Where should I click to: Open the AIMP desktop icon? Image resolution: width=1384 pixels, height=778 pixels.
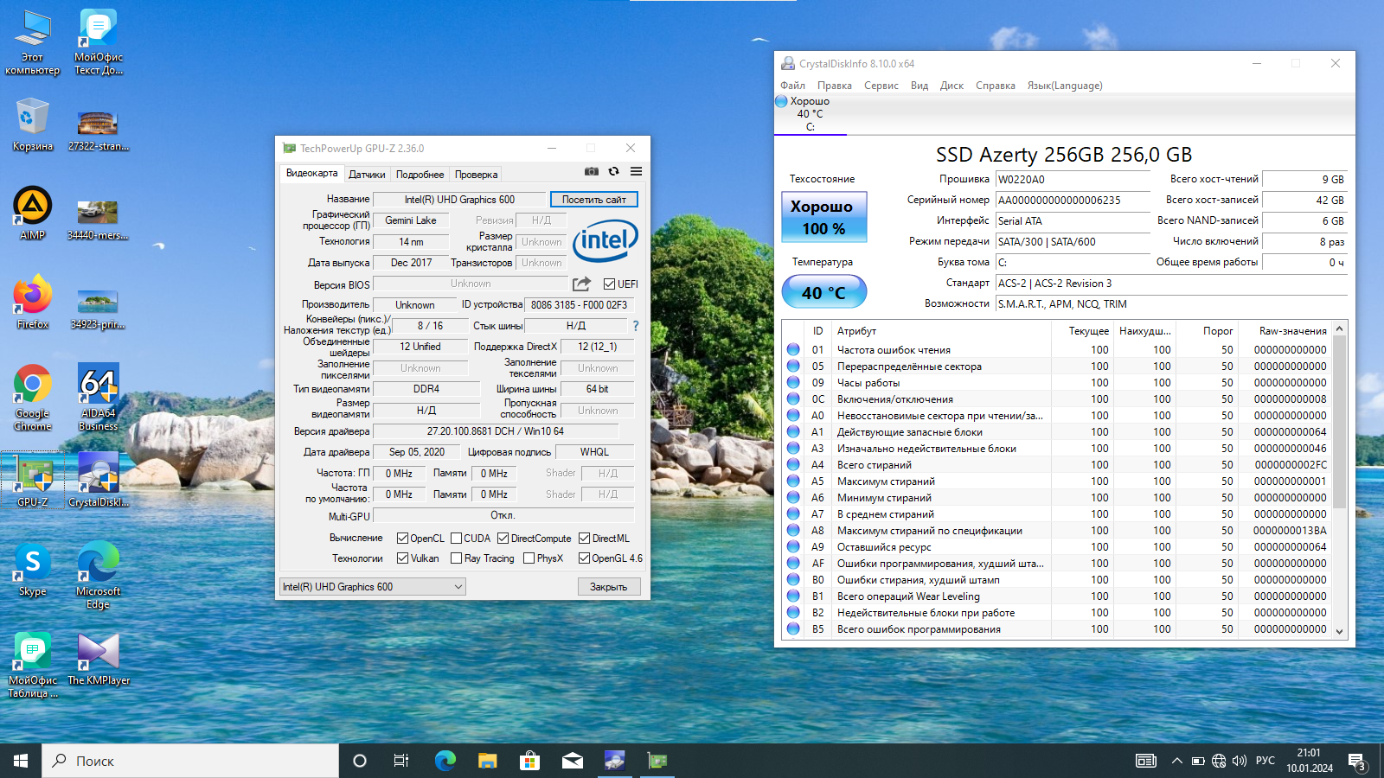tap(33, 213)
